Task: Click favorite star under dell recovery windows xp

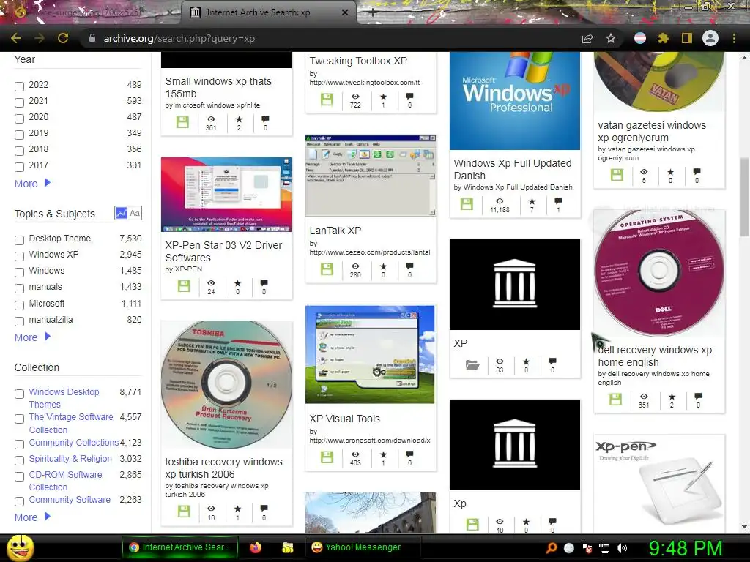Action: [672, 397]
